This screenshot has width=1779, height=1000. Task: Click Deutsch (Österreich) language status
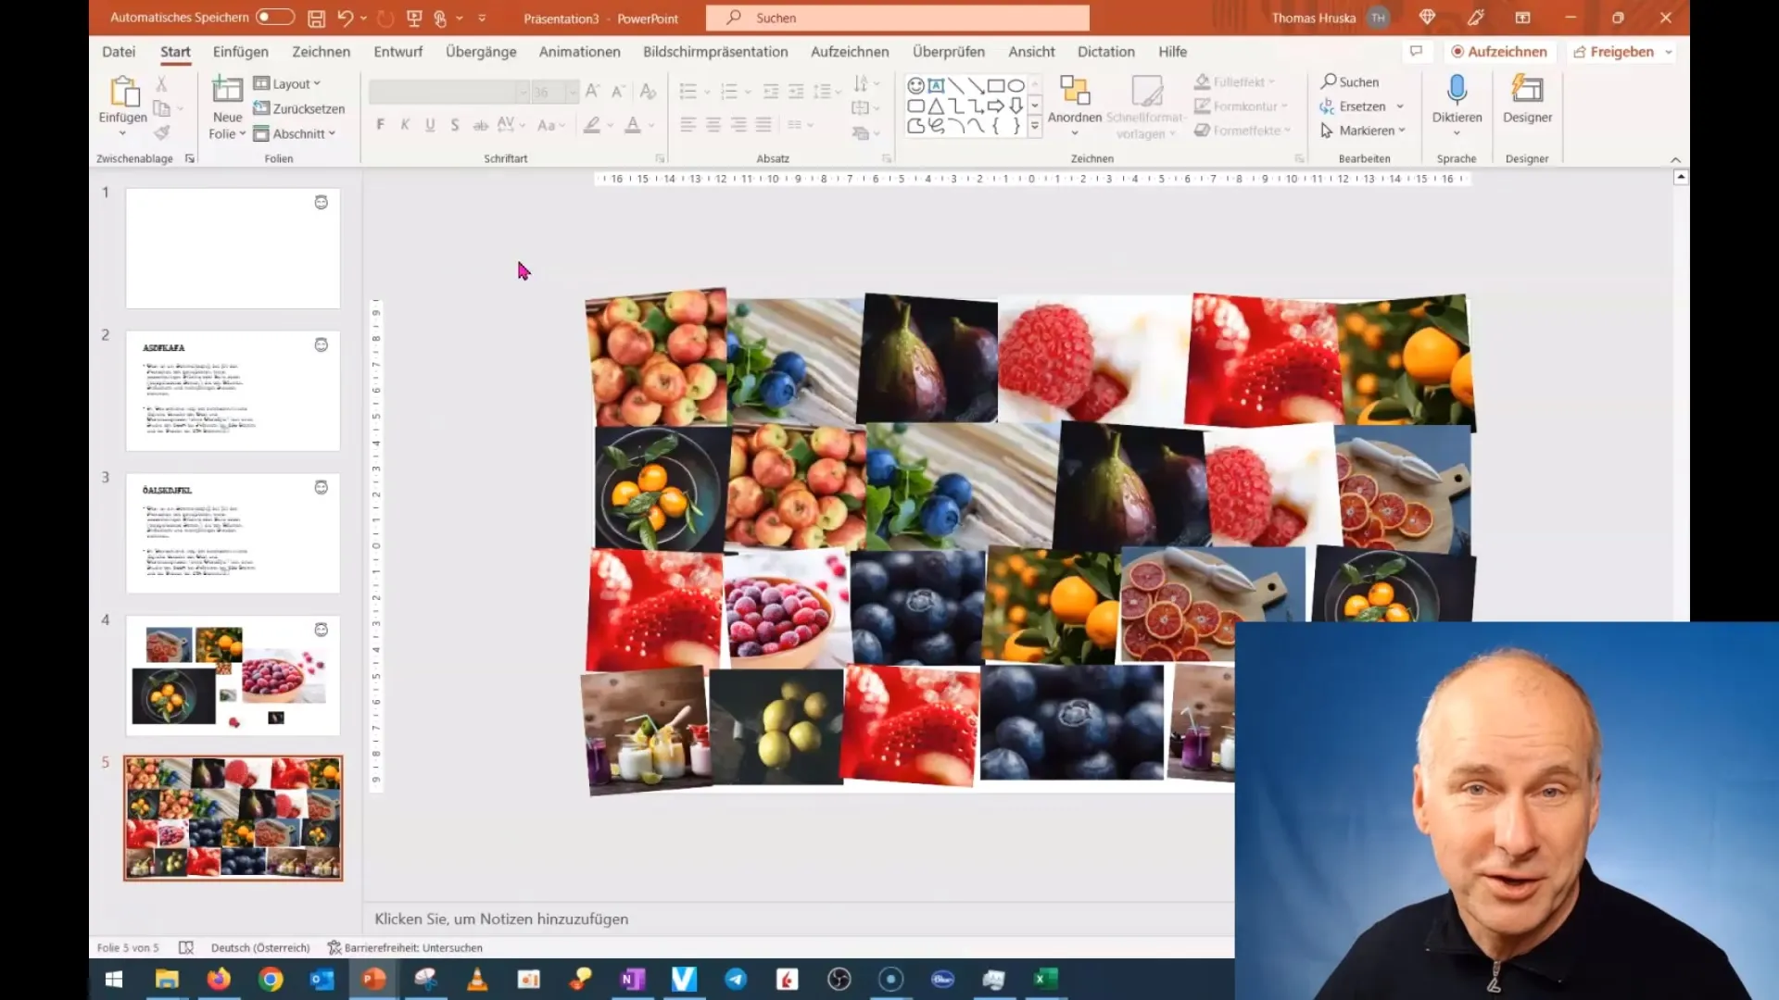click(x=260, y=947)
